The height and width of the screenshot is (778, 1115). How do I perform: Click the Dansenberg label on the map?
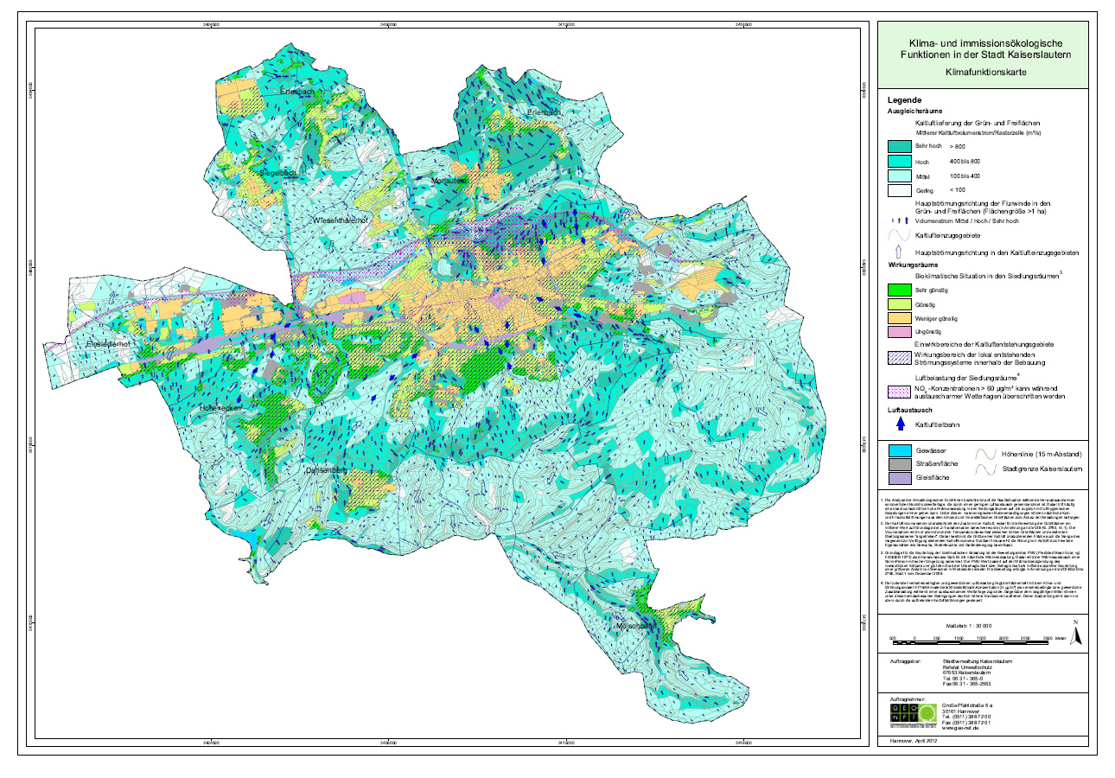(x=325, y=469)
